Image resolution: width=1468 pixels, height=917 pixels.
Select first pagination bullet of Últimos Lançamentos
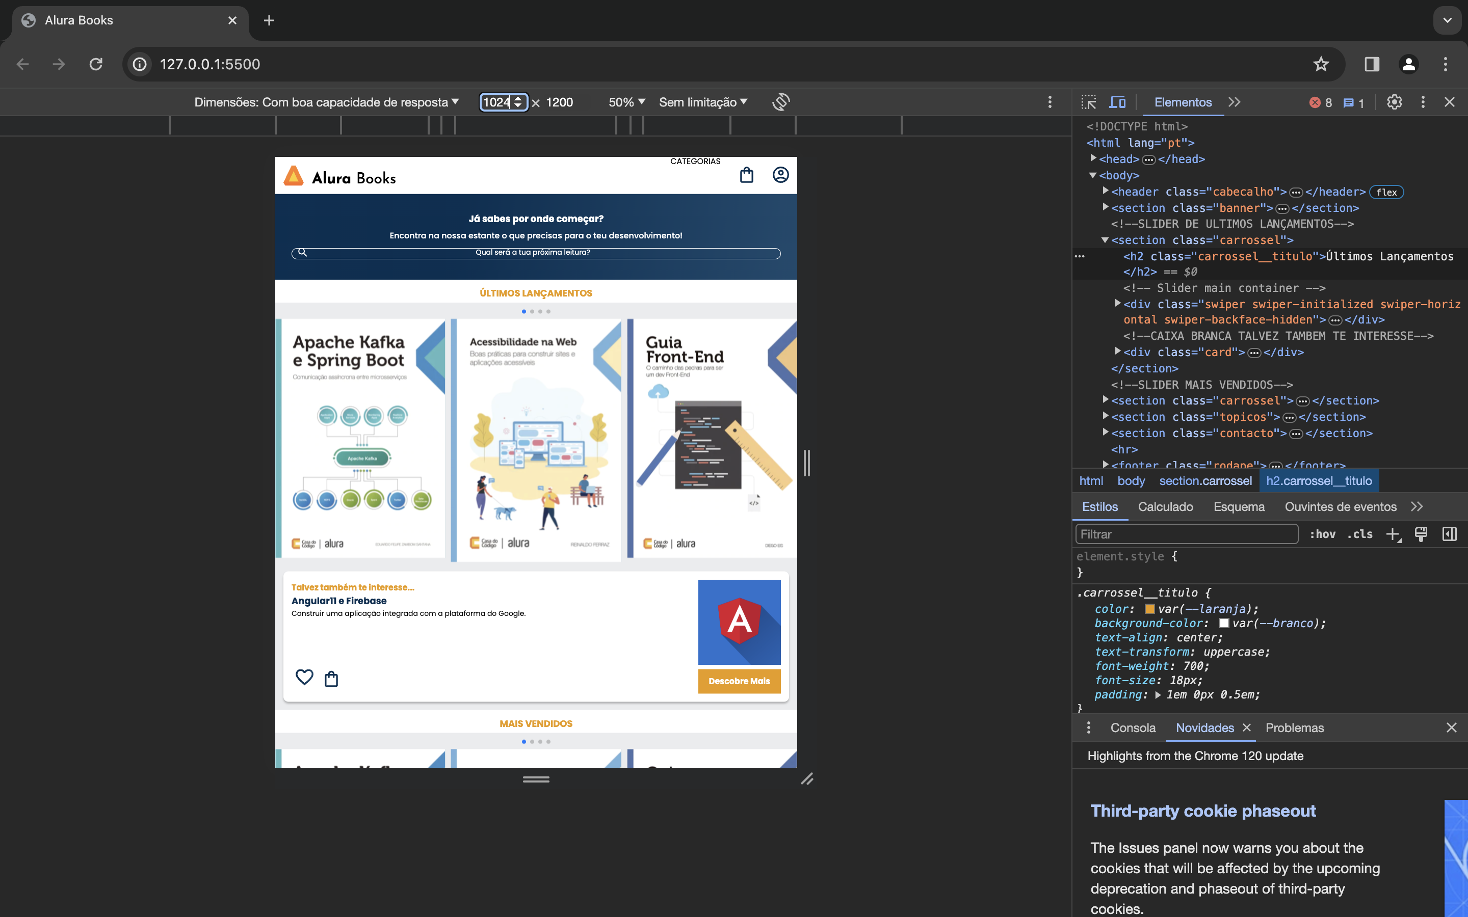coord(523,312)
